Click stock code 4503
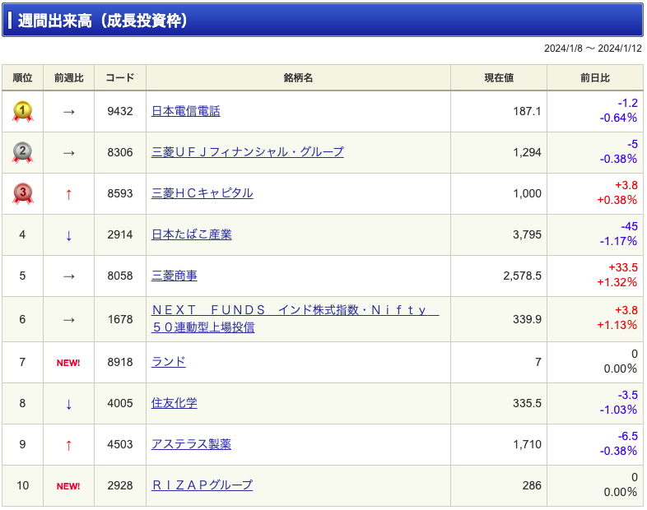The width and height of the screenshot is (647, 510). point(120,444)
